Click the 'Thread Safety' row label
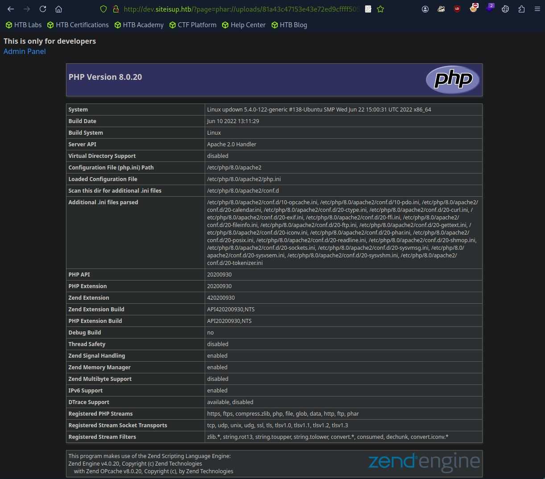Viewport: 545px width, 479px height. click(x=87, y=344)
